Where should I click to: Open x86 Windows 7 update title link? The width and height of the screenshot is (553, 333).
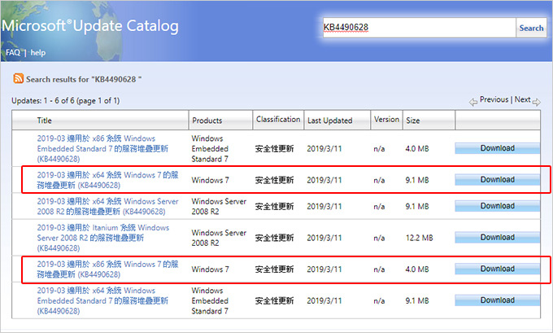(107, 269)
